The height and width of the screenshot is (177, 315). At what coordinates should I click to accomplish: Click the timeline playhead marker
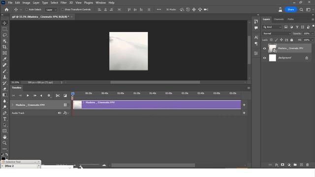coord(73,94)
